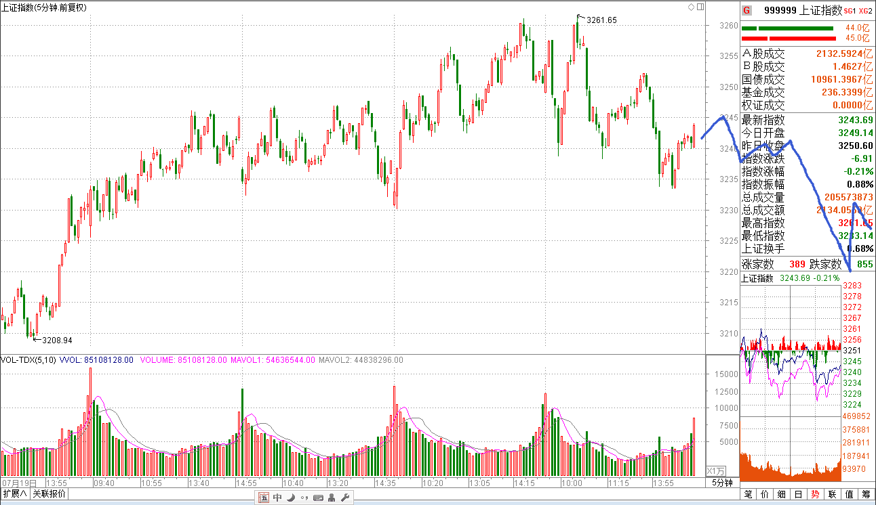This screenshot has width=876, height=505.
Task: Toggle Chinese/English mode 中 icon
Action: pos(277,498)
